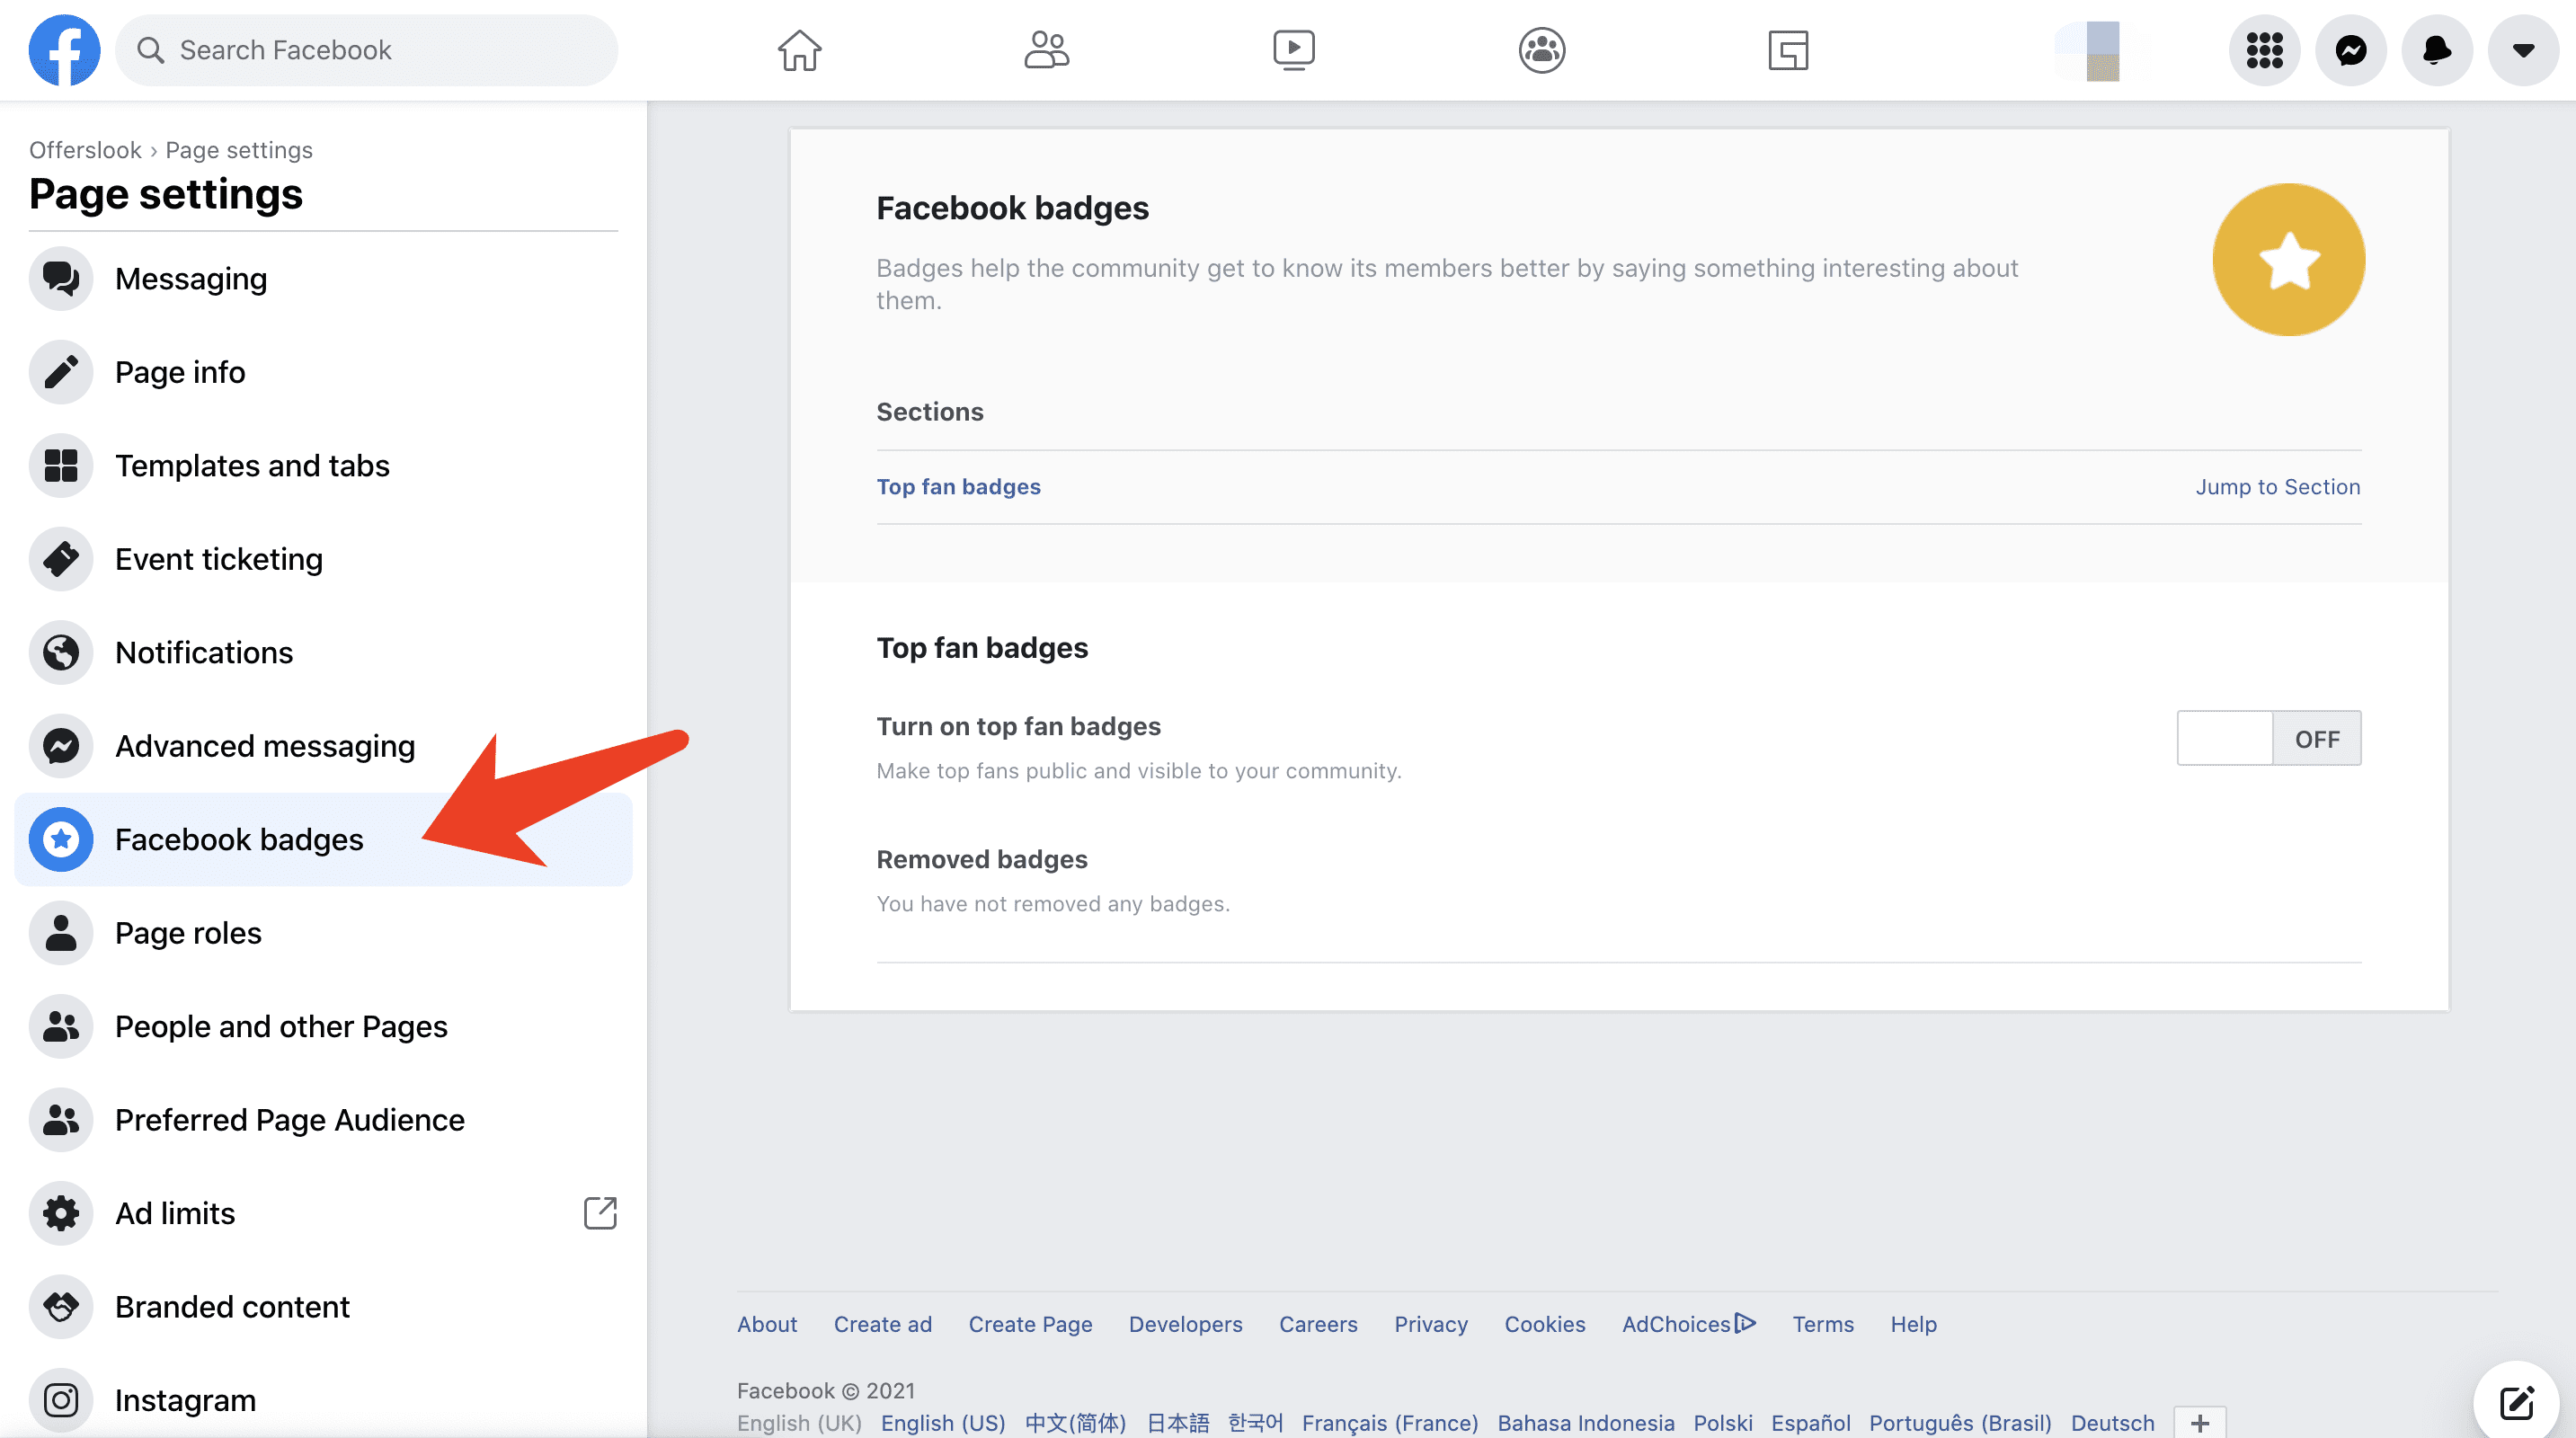
Task: Click the Notifications settings icon
Action: click(60, 651)
